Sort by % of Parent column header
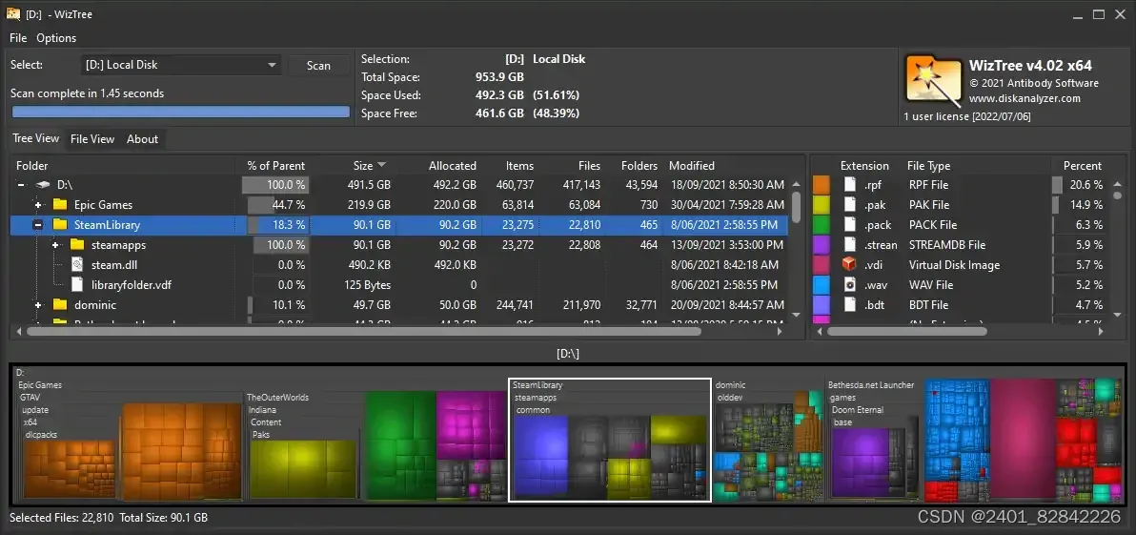 pos(276,166)
